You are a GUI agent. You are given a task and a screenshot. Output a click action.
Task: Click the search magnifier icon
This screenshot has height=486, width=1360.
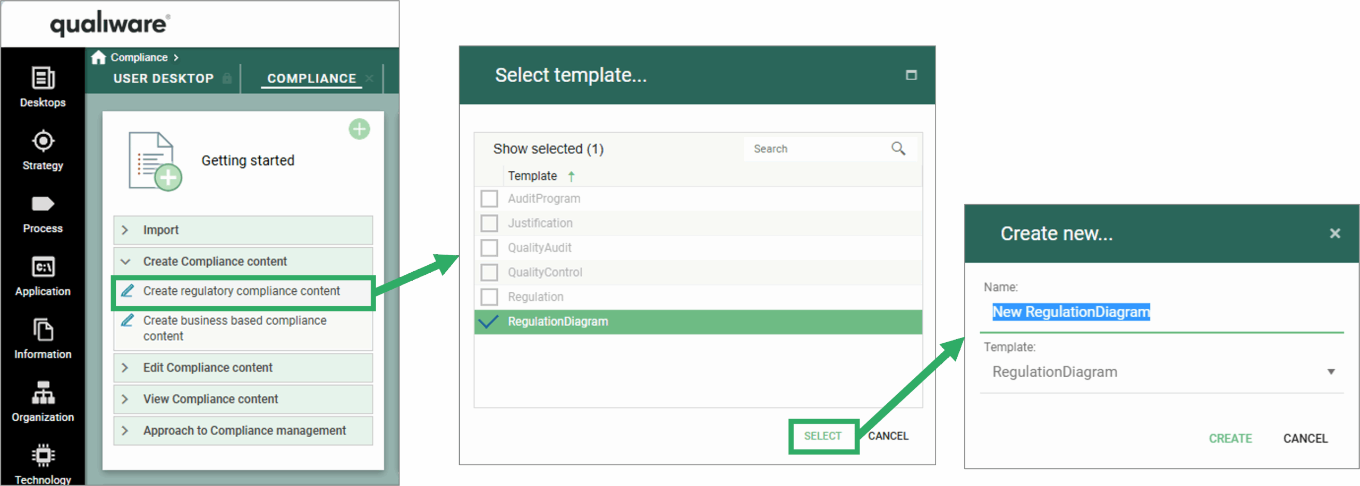(x=898, y=149)
